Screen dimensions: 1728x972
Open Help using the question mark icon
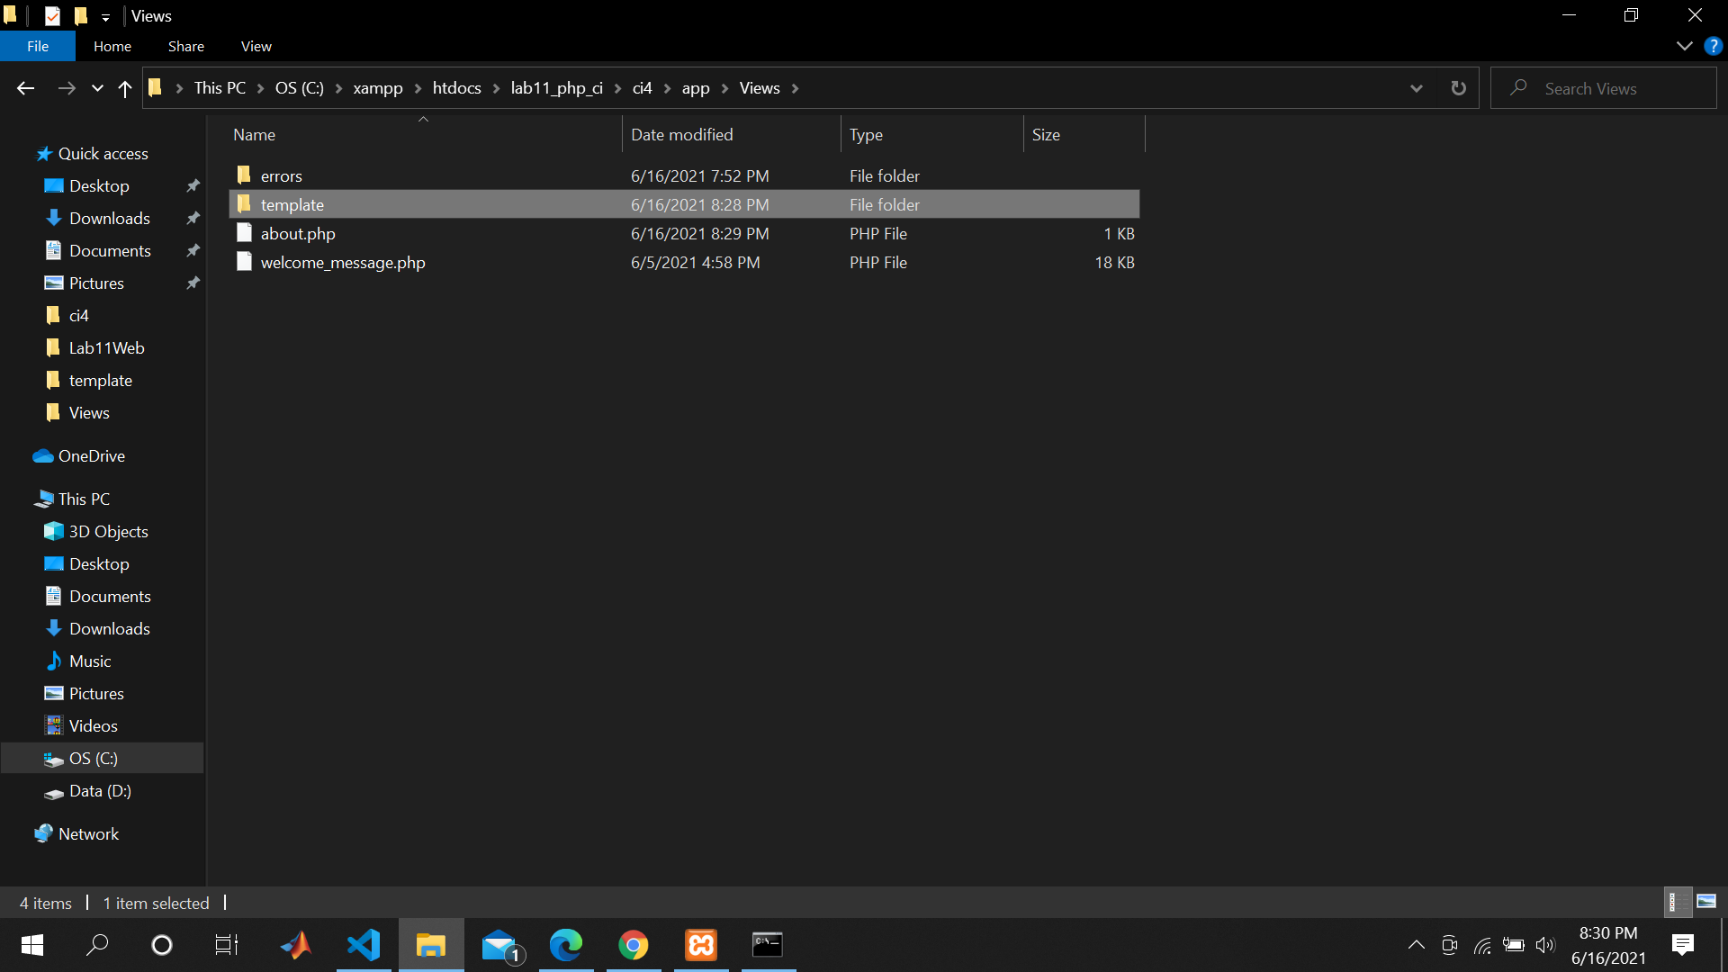(1713, 46)
